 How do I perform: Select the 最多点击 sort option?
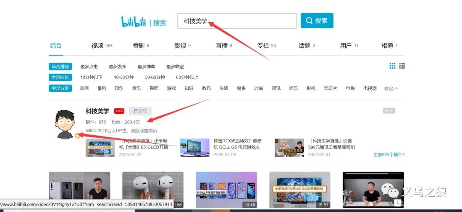click(x=89, y=67)
